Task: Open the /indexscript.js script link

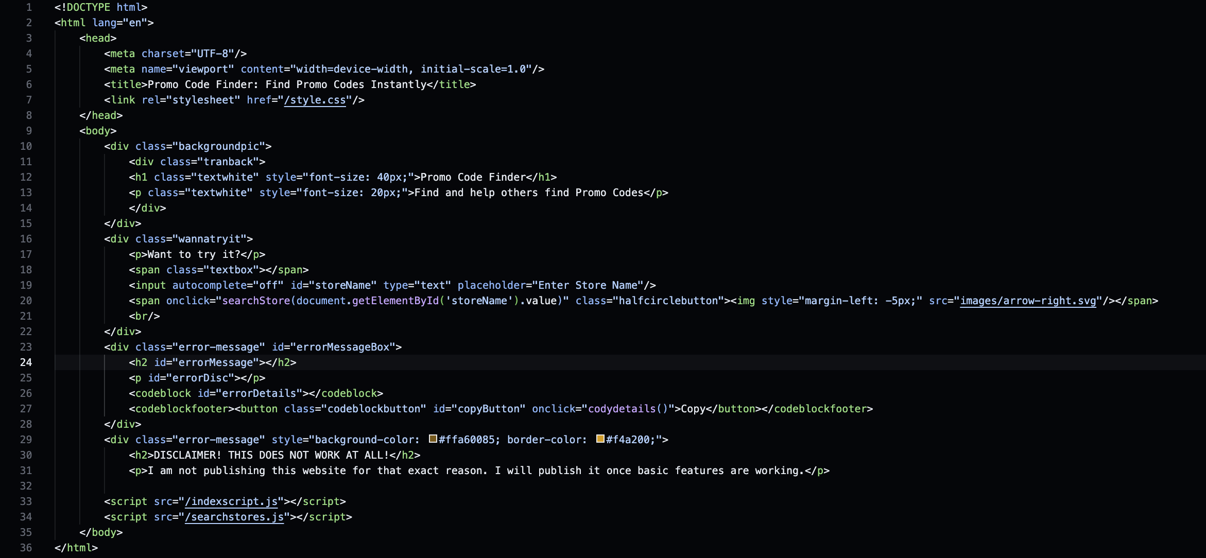Action: [231, 501]
